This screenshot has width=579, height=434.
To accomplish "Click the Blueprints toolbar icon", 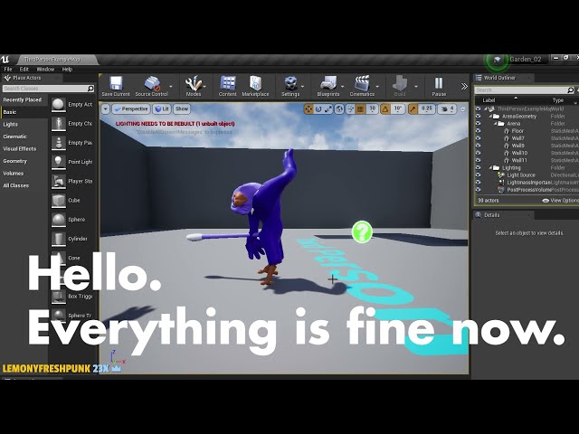I will click(x=327, y=83).
